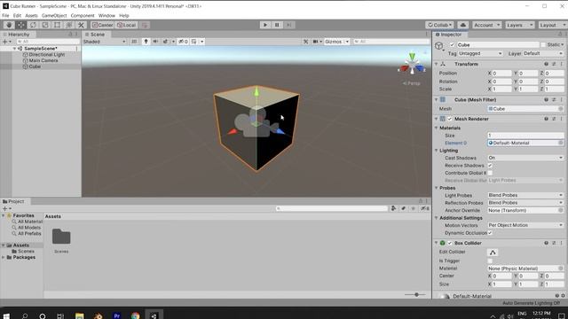Adjust project asset icon size slider
This screenshot has width=568, height=319.
(x=415, y=295)
